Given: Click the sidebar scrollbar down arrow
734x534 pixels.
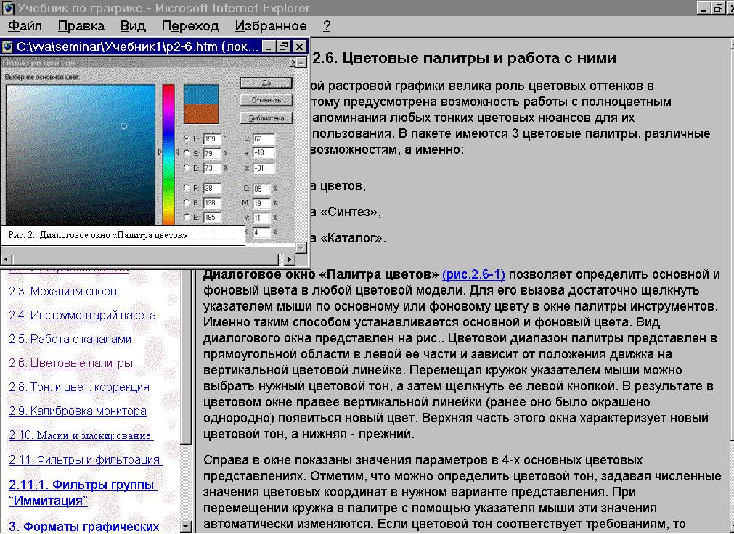Looking at the screenshot, I should 186,526.
